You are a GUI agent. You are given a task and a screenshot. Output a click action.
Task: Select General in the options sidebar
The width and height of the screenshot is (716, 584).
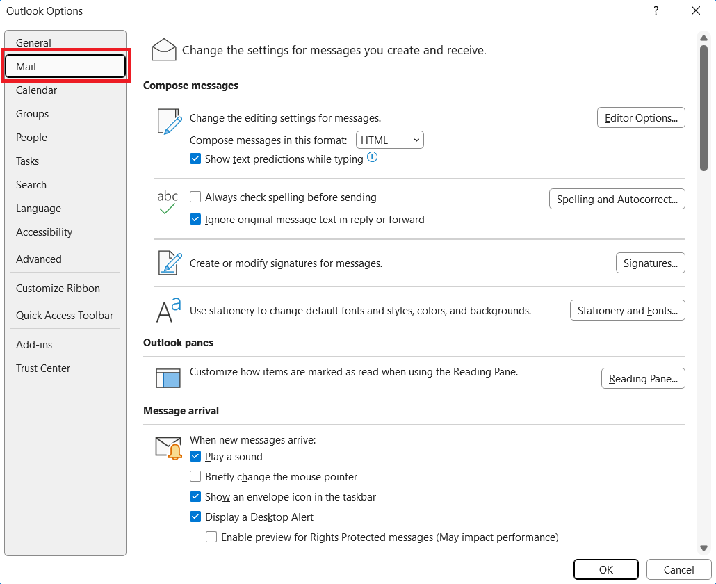click(65, 42)
